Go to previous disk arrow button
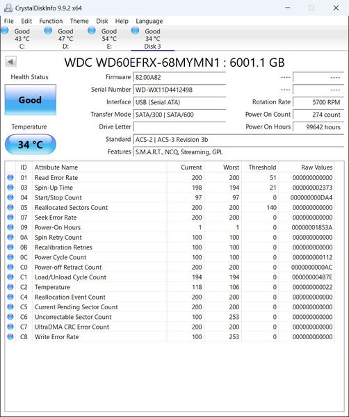 coord(11,62)
